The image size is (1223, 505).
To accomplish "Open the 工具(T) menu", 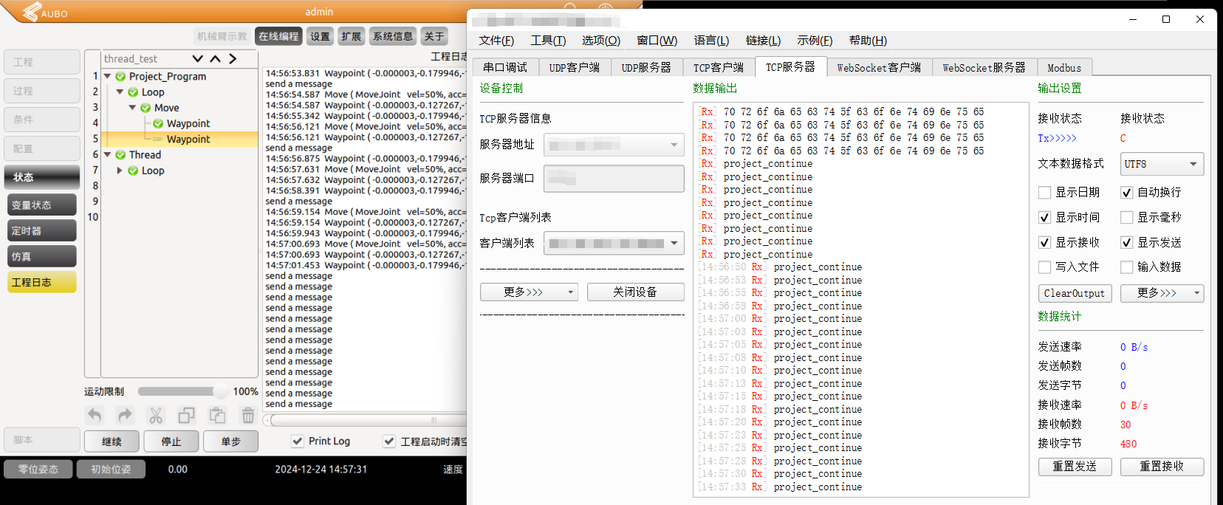I will click(548, 41).
